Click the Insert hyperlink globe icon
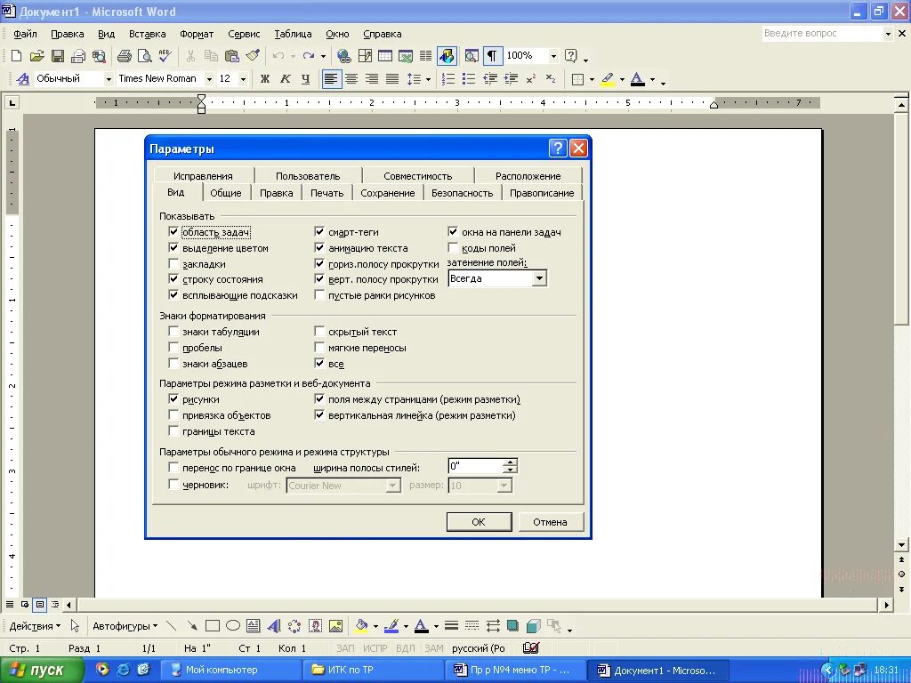 click(x=344, y=56)
